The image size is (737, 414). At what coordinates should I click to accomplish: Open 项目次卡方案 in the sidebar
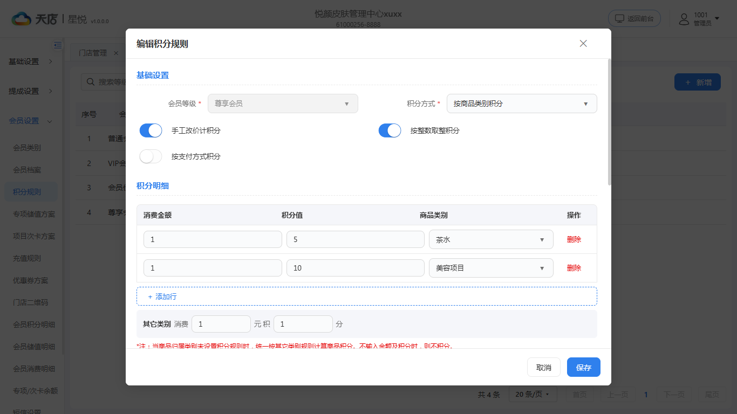click(34, 236)
